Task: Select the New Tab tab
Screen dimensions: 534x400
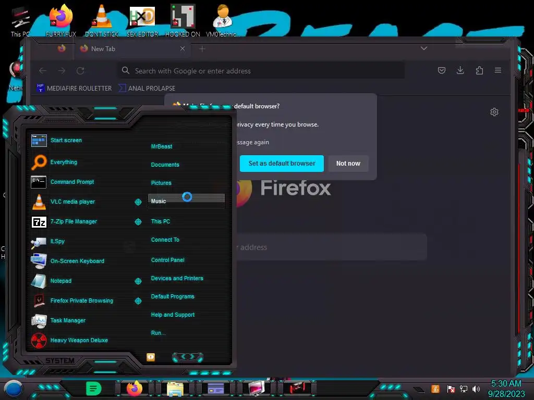Action: (x=132, y=48)
